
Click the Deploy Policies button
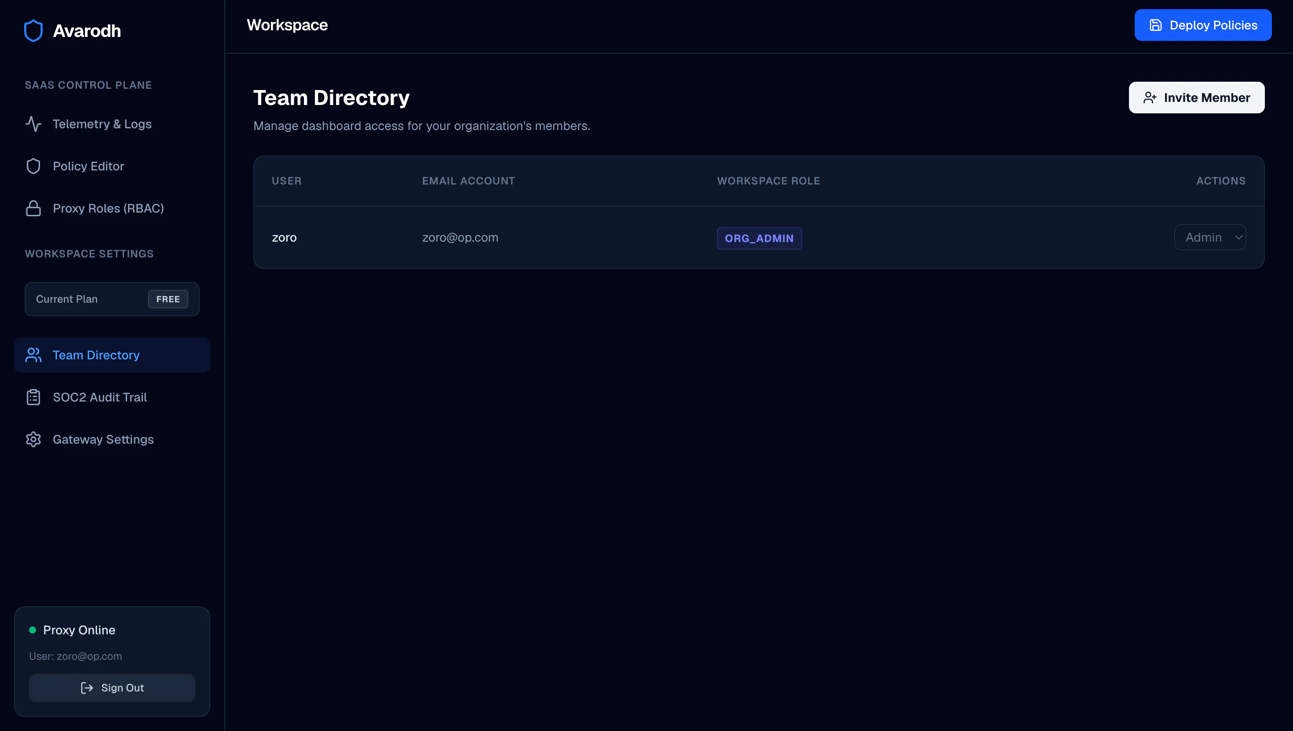click(1202, 25)
